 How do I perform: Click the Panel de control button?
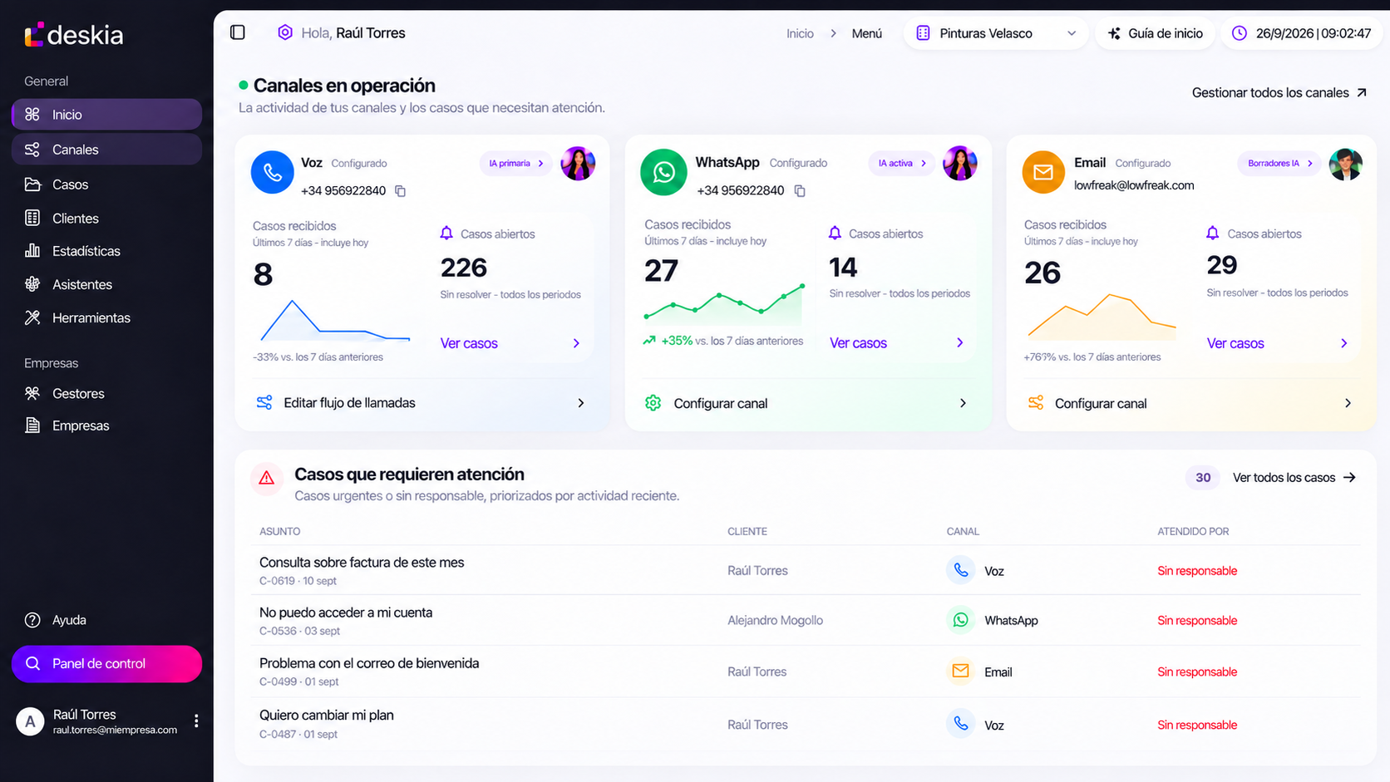[x=106, y=664]
